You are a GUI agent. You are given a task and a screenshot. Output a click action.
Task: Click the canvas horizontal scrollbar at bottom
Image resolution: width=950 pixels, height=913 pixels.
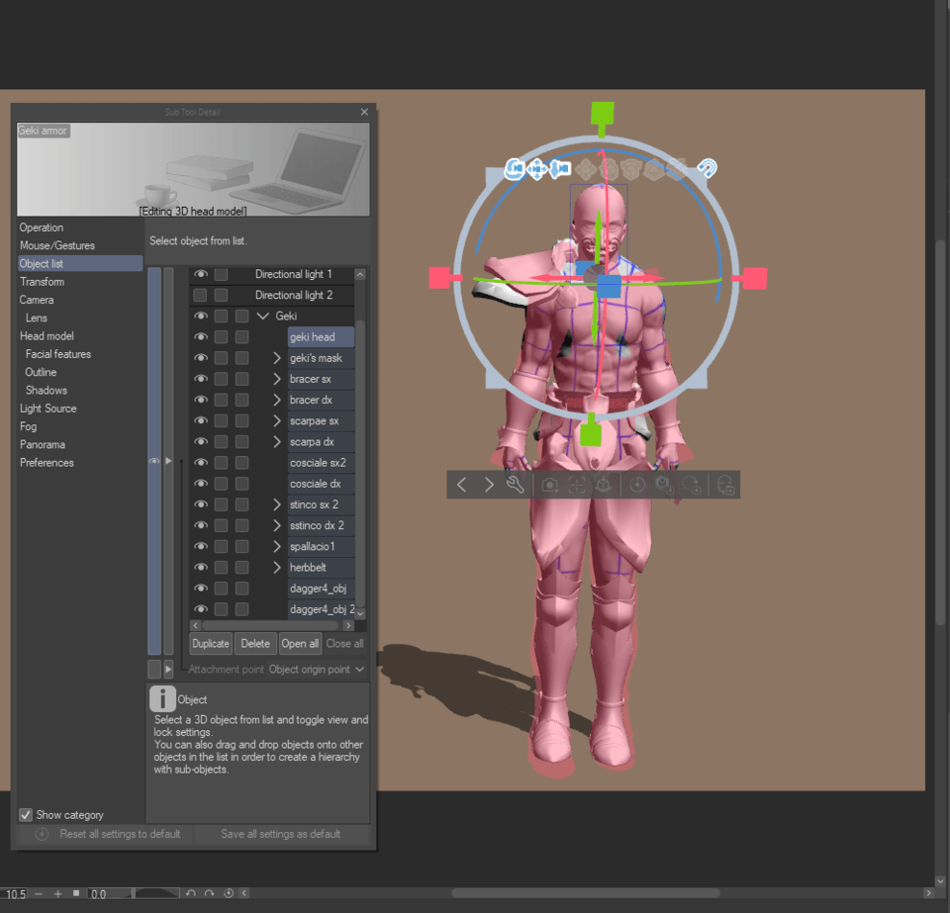(x=586, y=893)
